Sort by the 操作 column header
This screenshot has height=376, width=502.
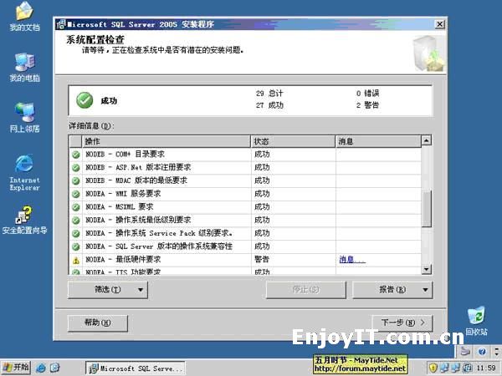(x=166, y=141)
